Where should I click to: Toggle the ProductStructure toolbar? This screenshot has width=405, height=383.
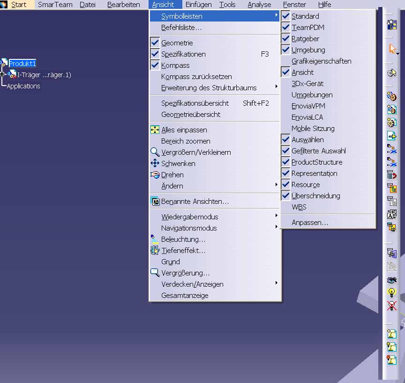[328, 162]
